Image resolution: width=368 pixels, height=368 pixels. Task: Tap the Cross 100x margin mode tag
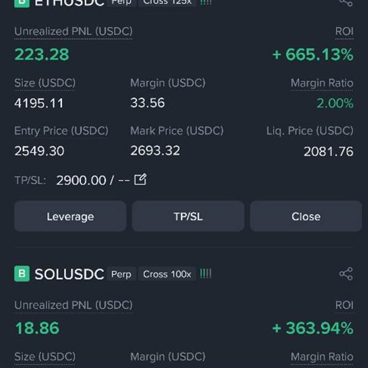point(167,274)
